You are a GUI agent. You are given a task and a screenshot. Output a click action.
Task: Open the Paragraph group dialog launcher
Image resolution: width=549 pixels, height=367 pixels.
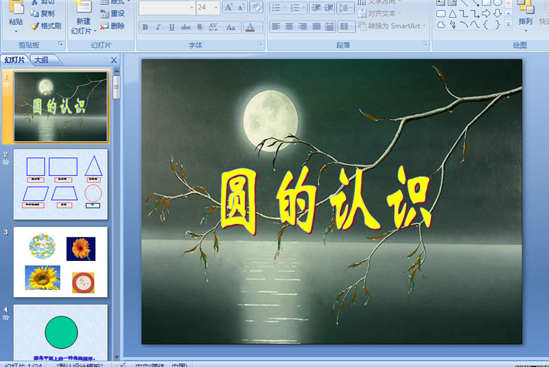pyautogui.click(x=425, y=44)
